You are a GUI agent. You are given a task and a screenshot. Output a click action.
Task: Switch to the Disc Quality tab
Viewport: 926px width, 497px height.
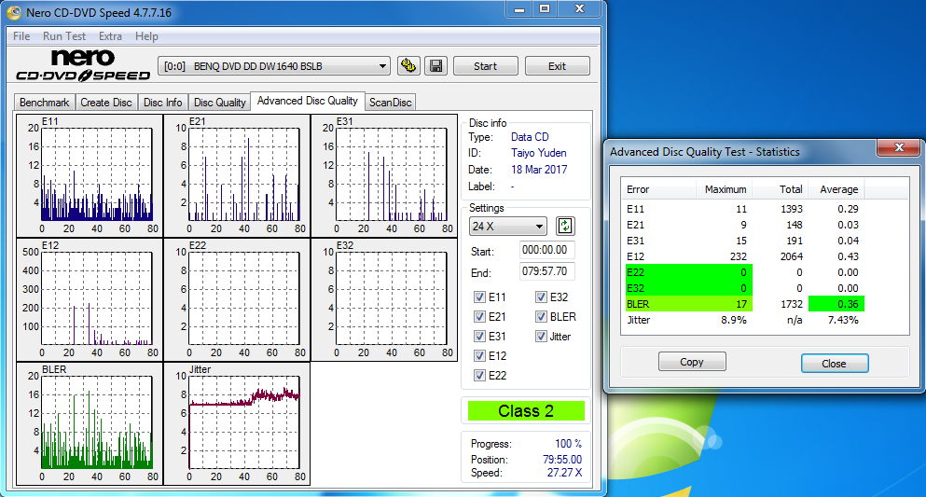(x=220, y=103)
